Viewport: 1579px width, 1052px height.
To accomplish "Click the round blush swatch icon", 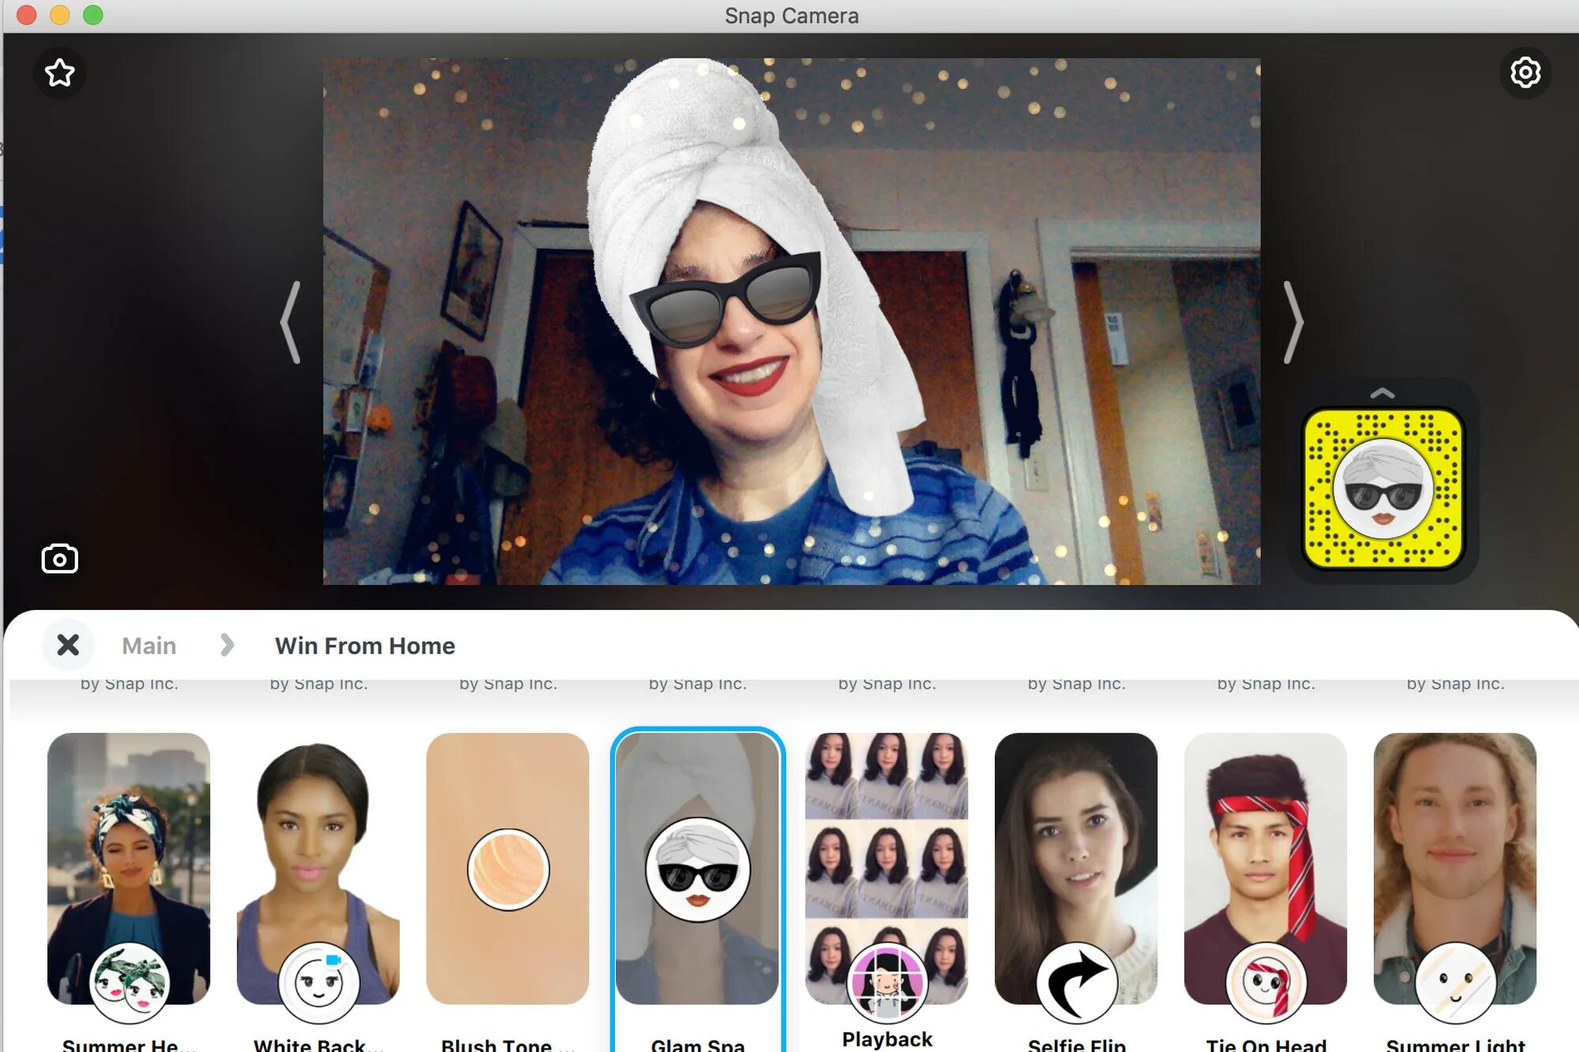I will pos(508,869).
